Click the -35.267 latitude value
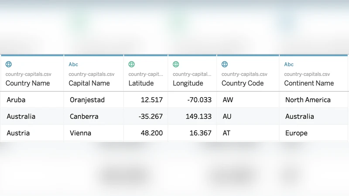The height and width of the screenshot is (196, 349). 151,116
